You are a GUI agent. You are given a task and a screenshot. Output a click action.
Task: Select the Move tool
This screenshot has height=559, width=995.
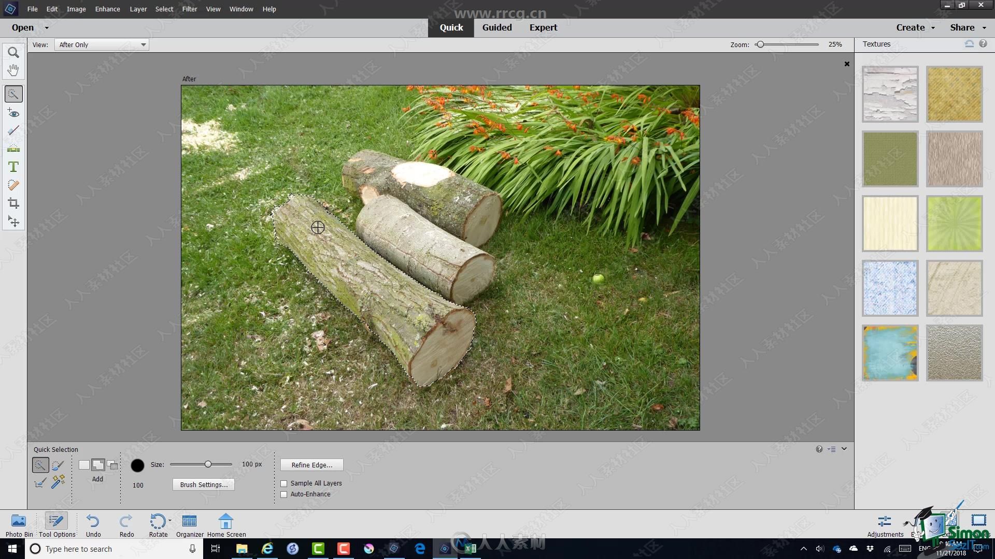[x=13, y=222]
